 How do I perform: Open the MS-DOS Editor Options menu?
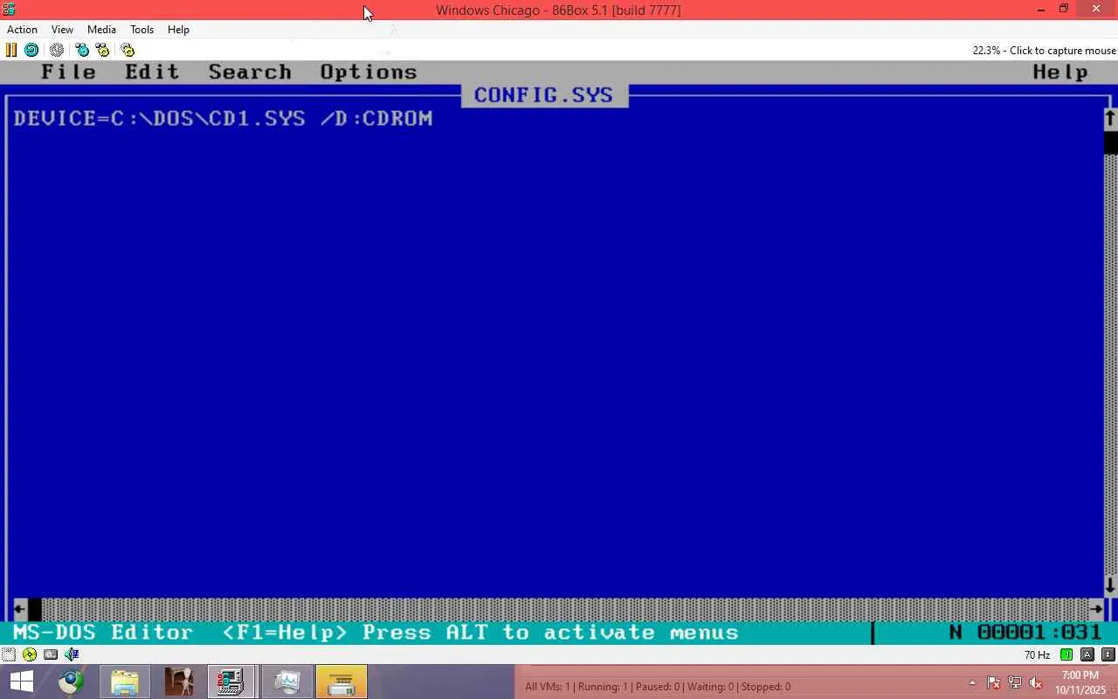[369, 73]
